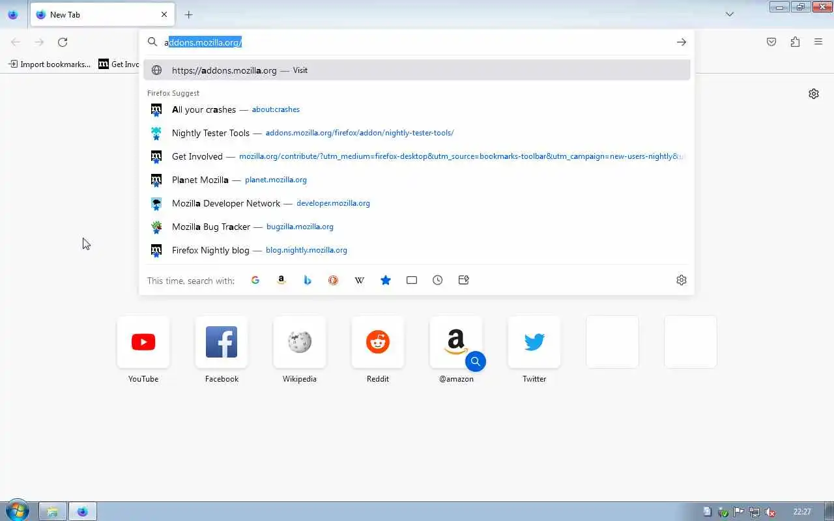
Task: Click Firefox Nightly taskbar button
Action: pos(83,511)
